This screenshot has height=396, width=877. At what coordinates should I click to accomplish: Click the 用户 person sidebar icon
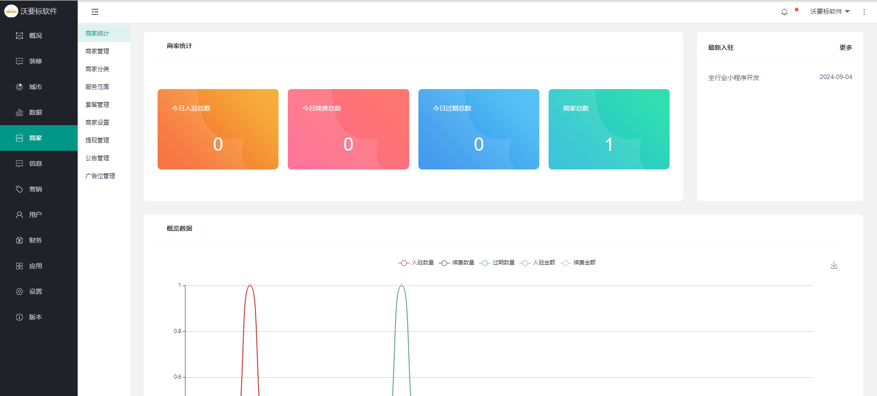[19, 215]
